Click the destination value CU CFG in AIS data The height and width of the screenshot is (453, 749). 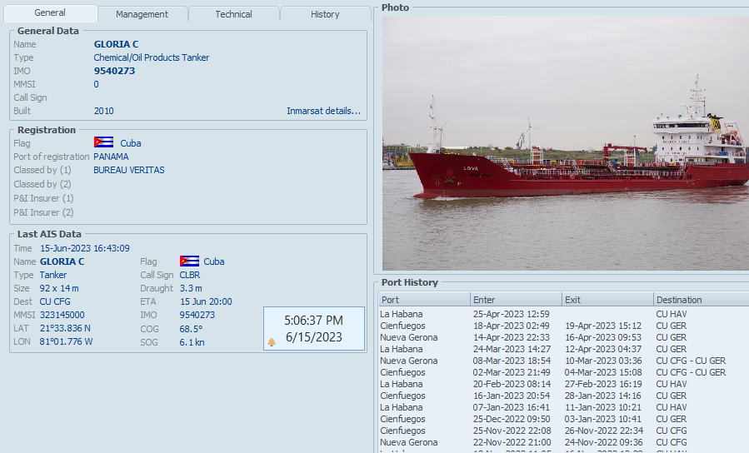(x=55, y=301)
